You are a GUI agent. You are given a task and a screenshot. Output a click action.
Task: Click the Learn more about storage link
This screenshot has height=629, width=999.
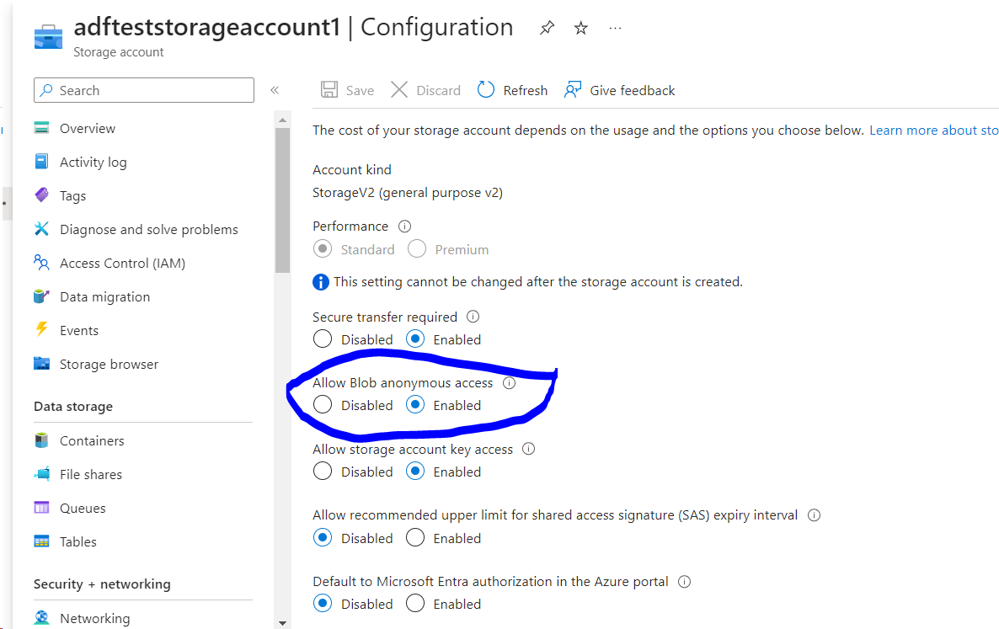[933, 130]
